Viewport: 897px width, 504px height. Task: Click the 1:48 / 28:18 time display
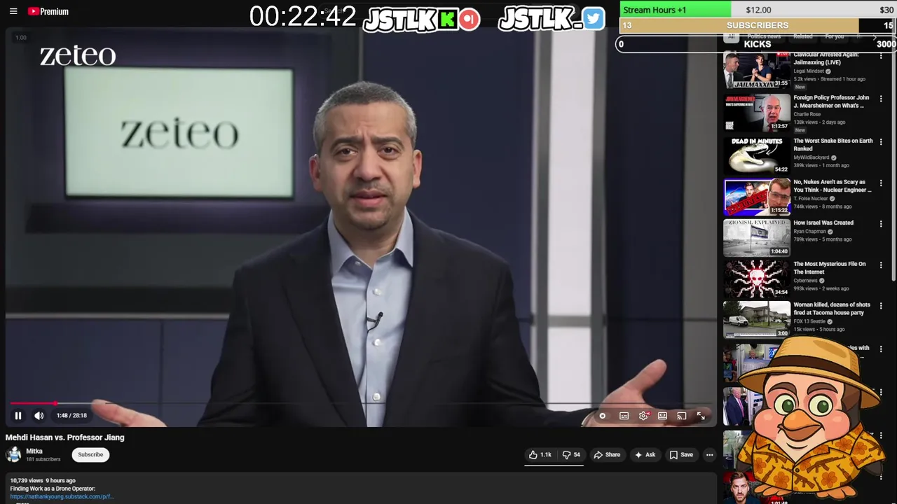[72, 416]
